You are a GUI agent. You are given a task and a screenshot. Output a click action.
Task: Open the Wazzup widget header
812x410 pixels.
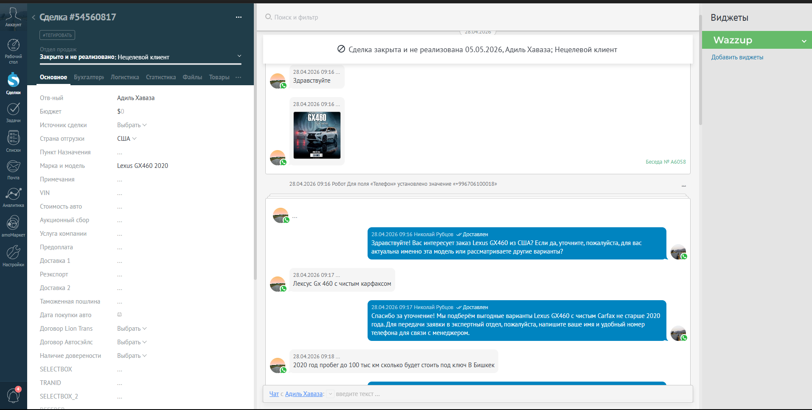coord(757,40)
